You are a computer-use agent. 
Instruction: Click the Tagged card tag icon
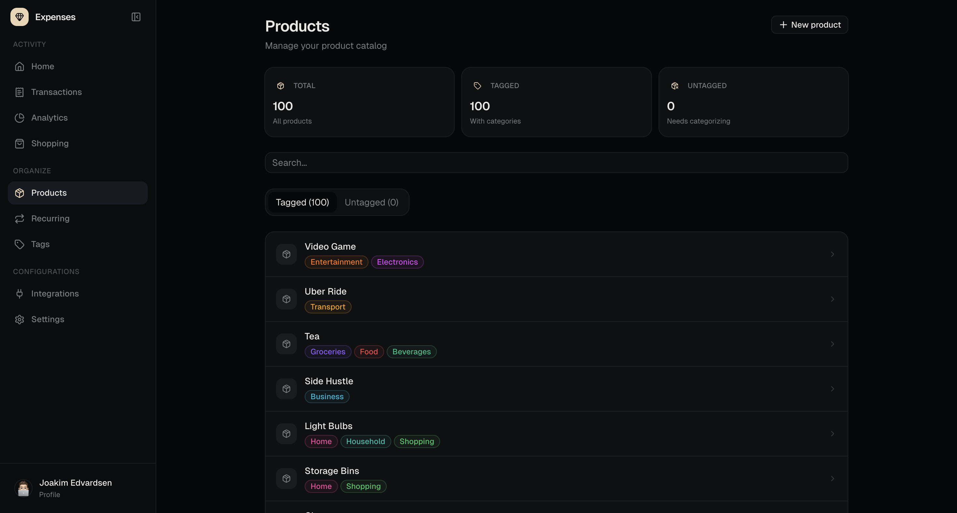click(x=478, y=86)
